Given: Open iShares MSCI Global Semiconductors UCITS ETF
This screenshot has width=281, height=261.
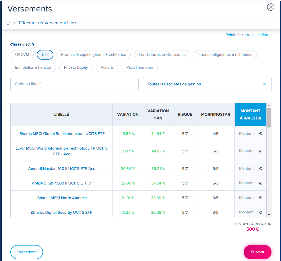Looking at the screenshot, I should tap(61, 134).
